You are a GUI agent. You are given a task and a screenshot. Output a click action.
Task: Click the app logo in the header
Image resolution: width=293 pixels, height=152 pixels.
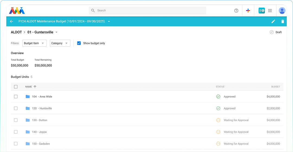[17, 11]
